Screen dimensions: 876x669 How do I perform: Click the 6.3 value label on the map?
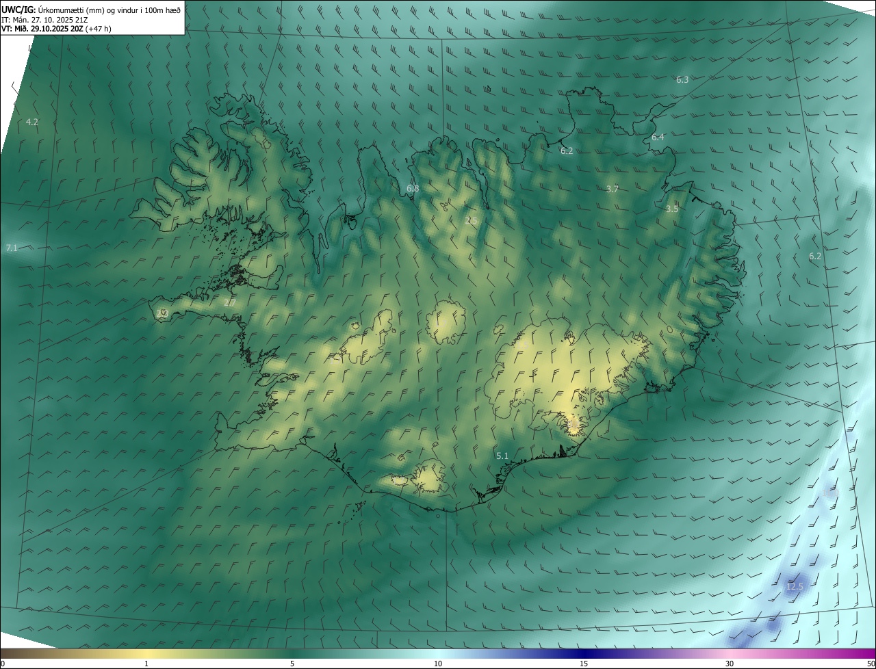[682, 80]
